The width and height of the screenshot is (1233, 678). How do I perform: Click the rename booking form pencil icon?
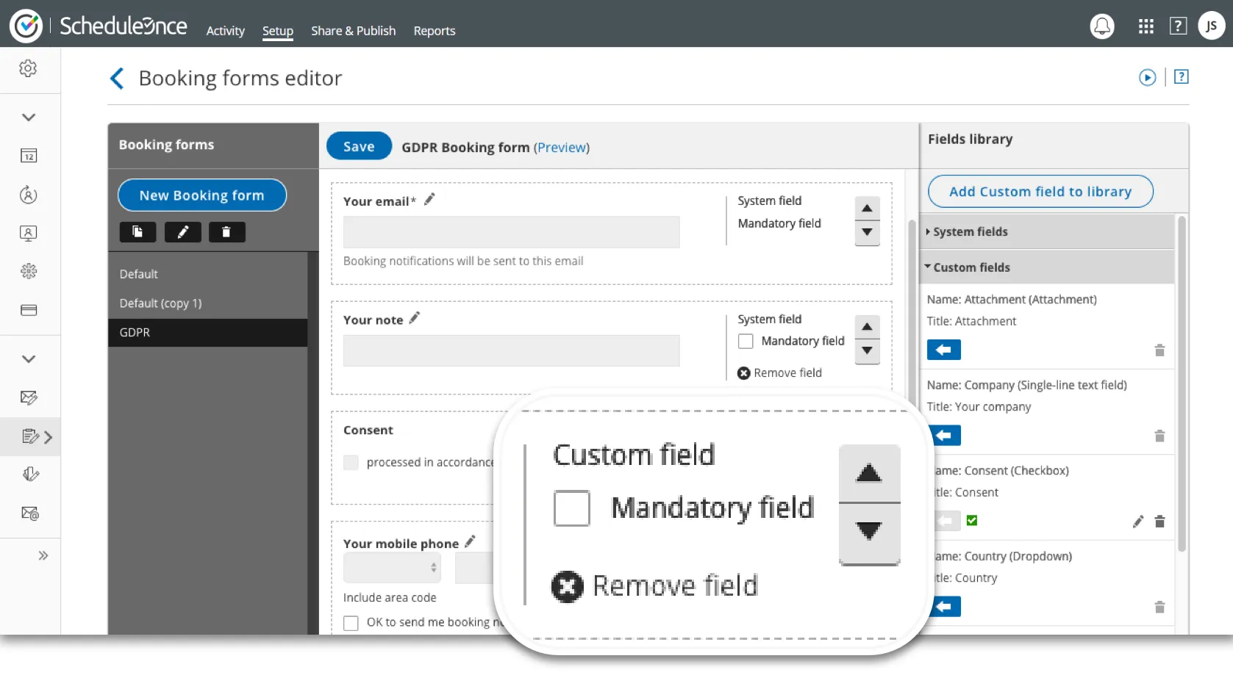click(182, 232)
